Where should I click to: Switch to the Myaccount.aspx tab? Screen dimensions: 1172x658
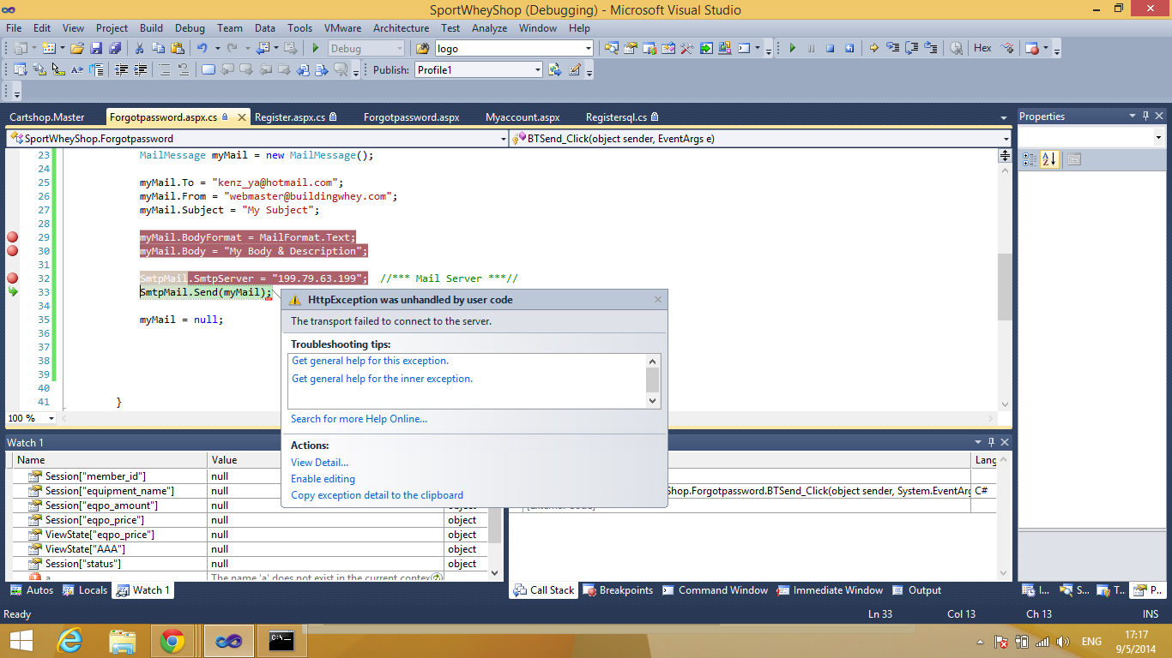523,117
